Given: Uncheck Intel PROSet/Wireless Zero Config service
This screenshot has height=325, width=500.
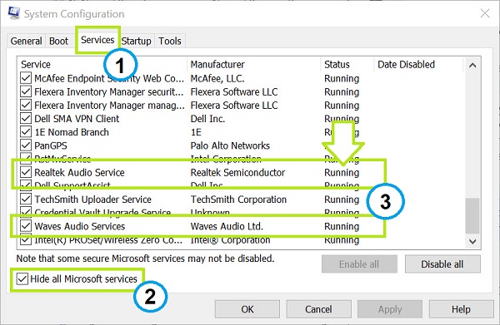Looking at the screenshot, I should click(x=26, y=239).
